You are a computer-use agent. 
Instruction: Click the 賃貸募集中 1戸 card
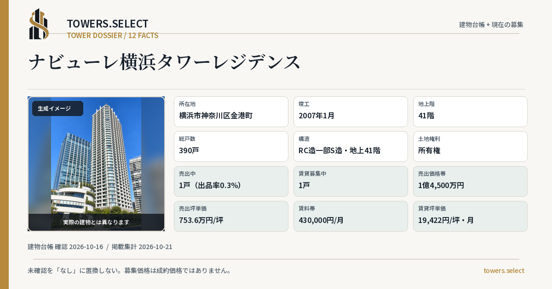(351, 181)
